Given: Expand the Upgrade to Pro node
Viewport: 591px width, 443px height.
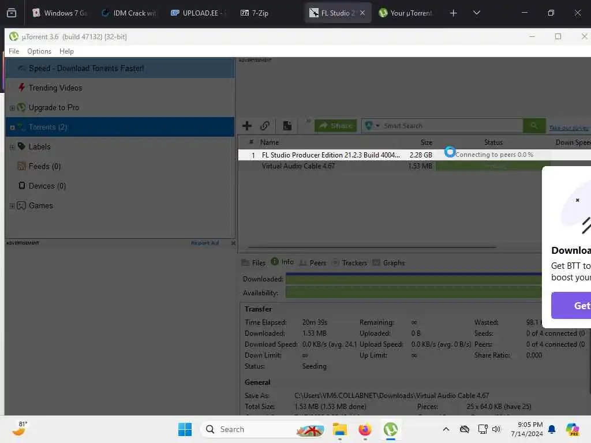Looking at the screenshot, I should pyautogui.click(x=12, y=108).
